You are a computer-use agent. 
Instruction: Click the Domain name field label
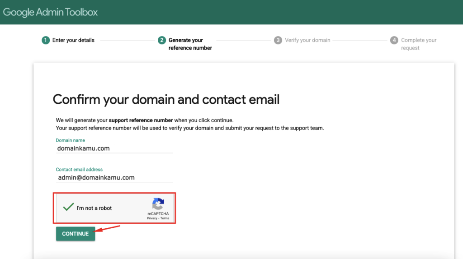coord(70,140)
